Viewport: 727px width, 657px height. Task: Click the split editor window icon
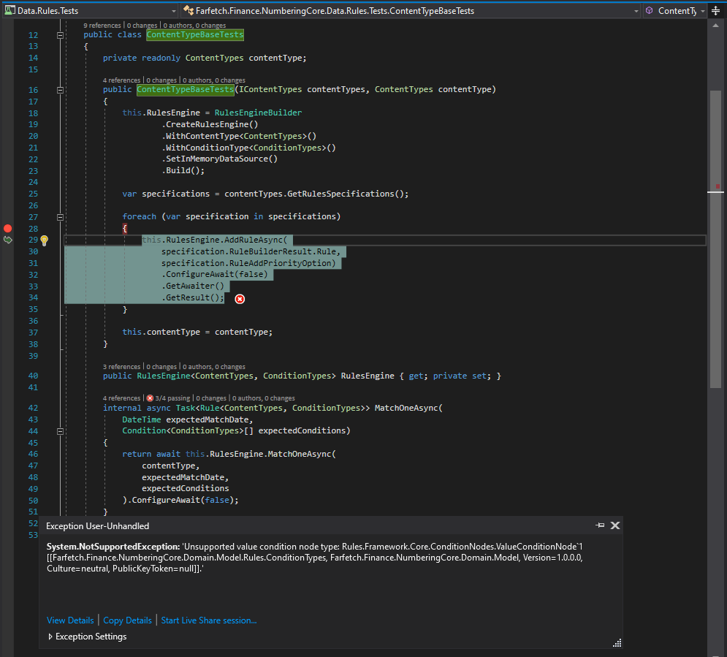click(716, 11)
